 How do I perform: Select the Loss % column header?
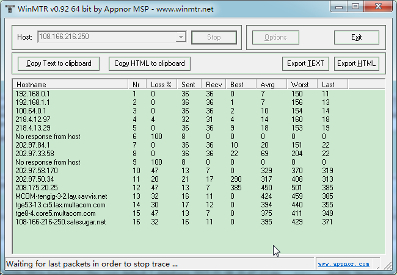pyautogui.click(x=162, y=84)
